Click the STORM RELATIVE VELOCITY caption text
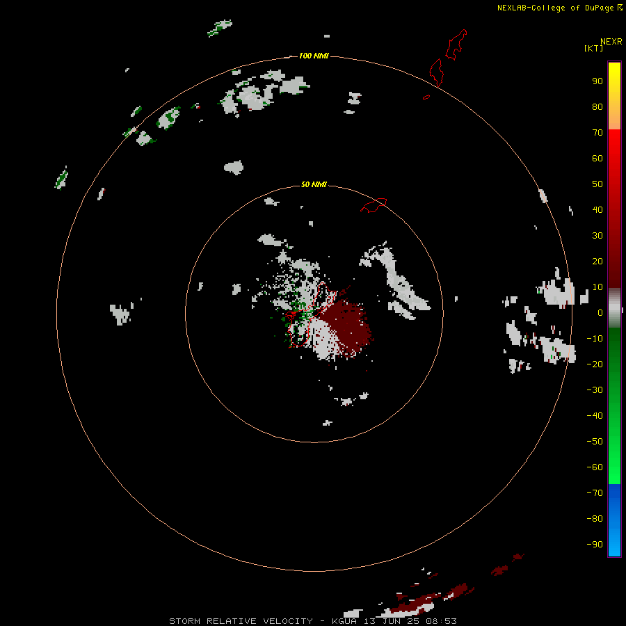This screenshot has height=626, width=626. (241, 621)
